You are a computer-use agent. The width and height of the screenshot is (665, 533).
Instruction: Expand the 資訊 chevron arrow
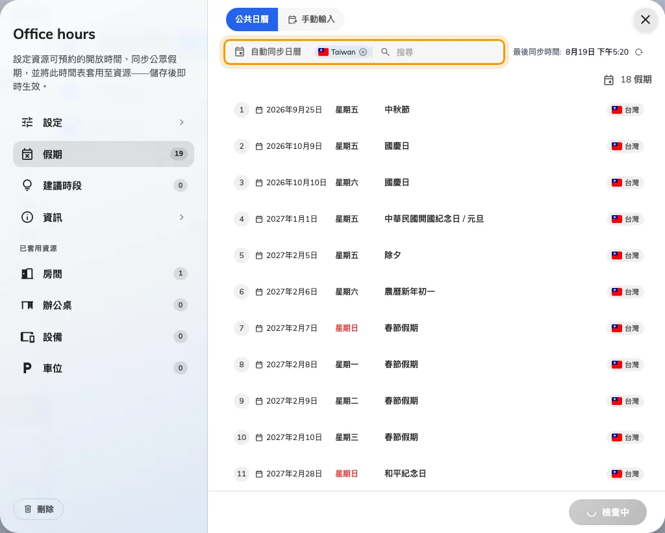(182, 217)
